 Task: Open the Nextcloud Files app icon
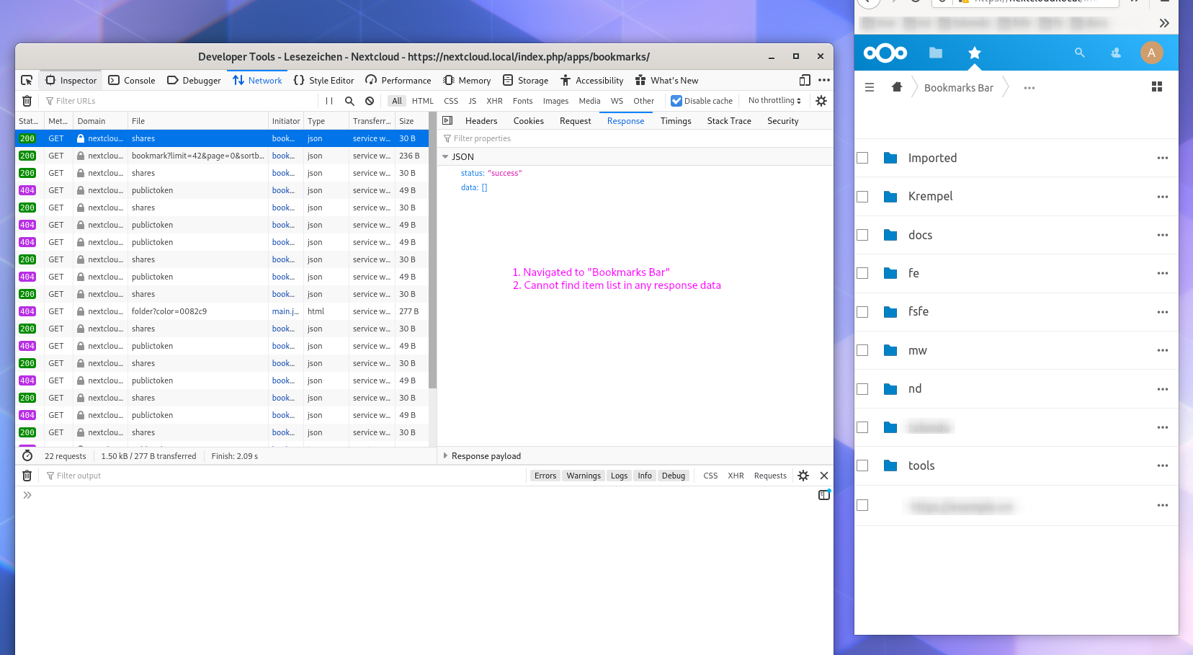click(936, 53)
